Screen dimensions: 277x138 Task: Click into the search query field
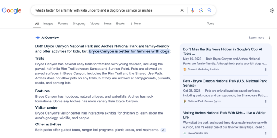(x=106, y=10)
